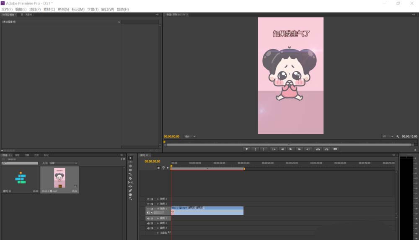Expand the 主音轨 master track
Viewport: 419px width, 240px height.
pyautogui.click(x=158, y=232)
